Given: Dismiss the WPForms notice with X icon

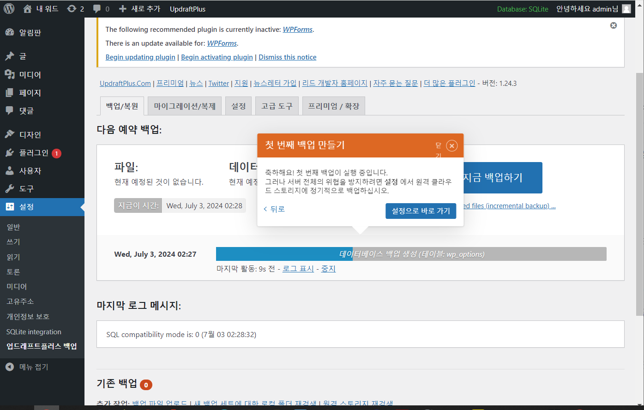Looking at the screenshot, I should click(x=614, y=25).
